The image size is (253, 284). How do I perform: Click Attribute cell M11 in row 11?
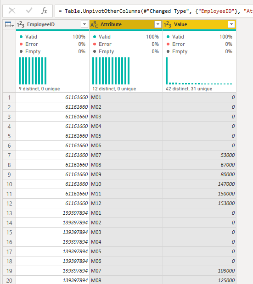coord(126,194)
